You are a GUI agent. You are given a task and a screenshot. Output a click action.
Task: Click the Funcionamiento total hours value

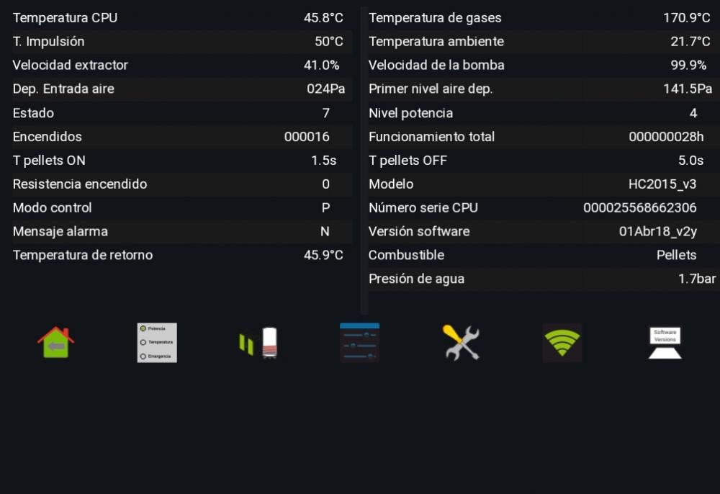point(666,137)
